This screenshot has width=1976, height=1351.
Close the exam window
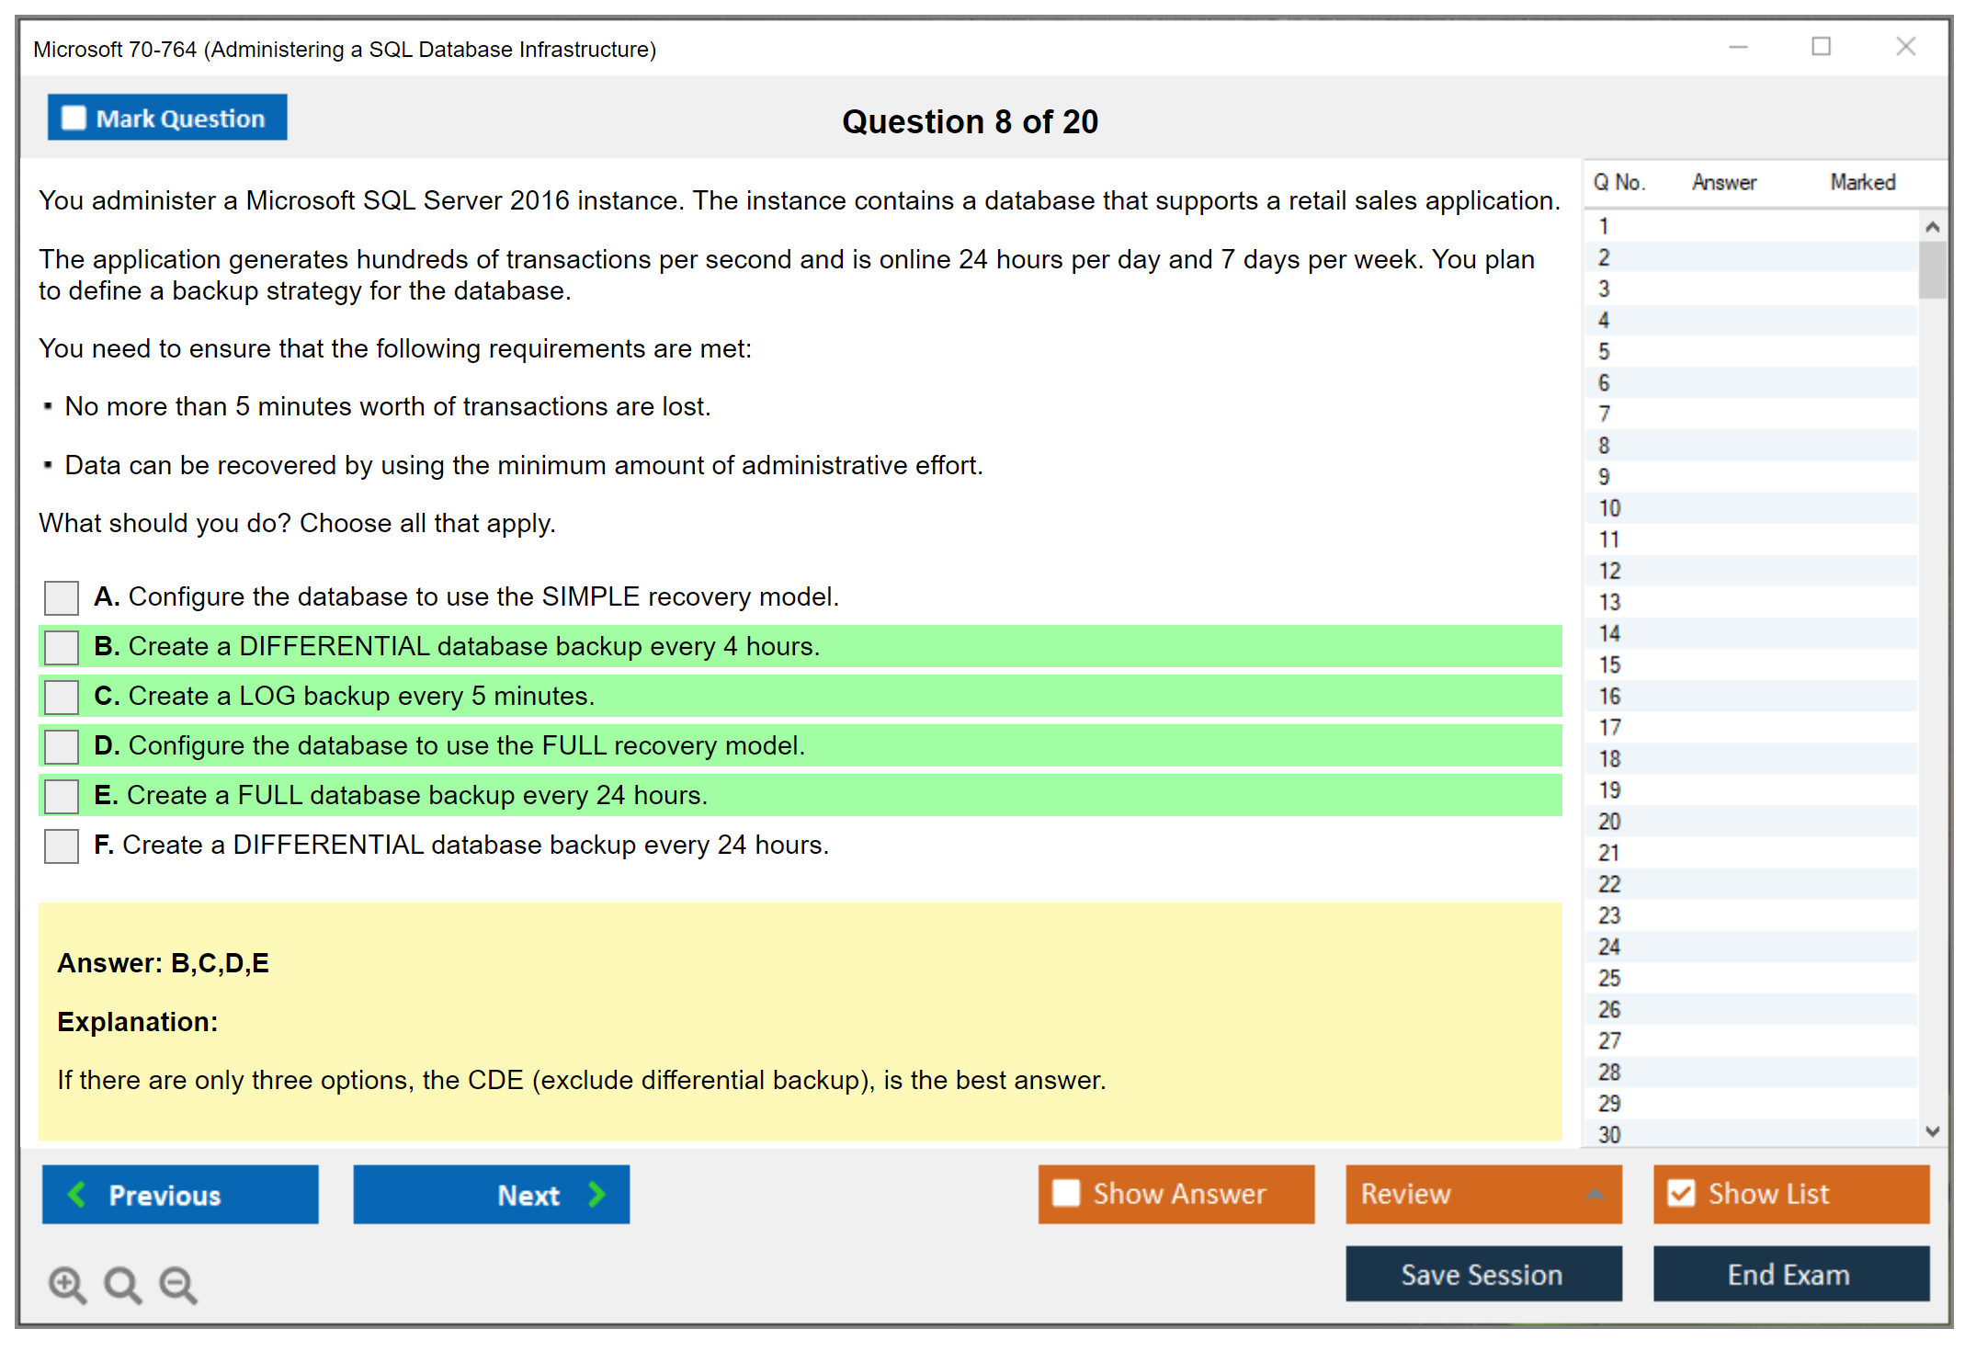[1905, 47]
